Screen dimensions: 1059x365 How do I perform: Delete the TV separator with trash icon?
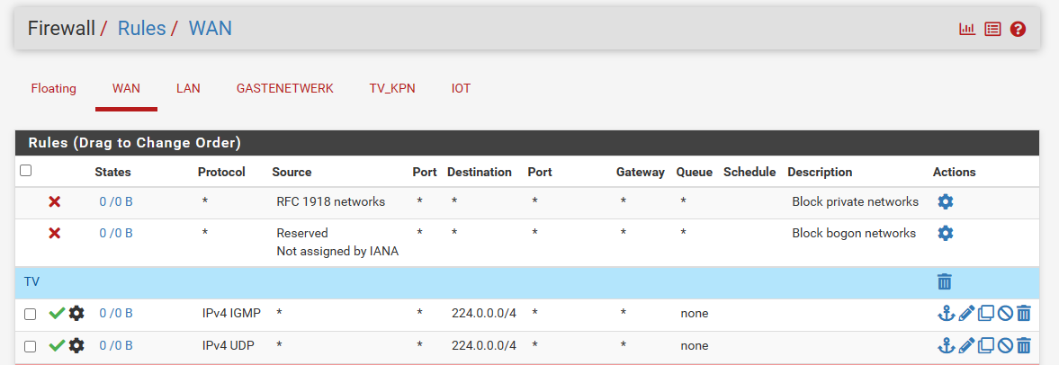[x=945, y=281]
